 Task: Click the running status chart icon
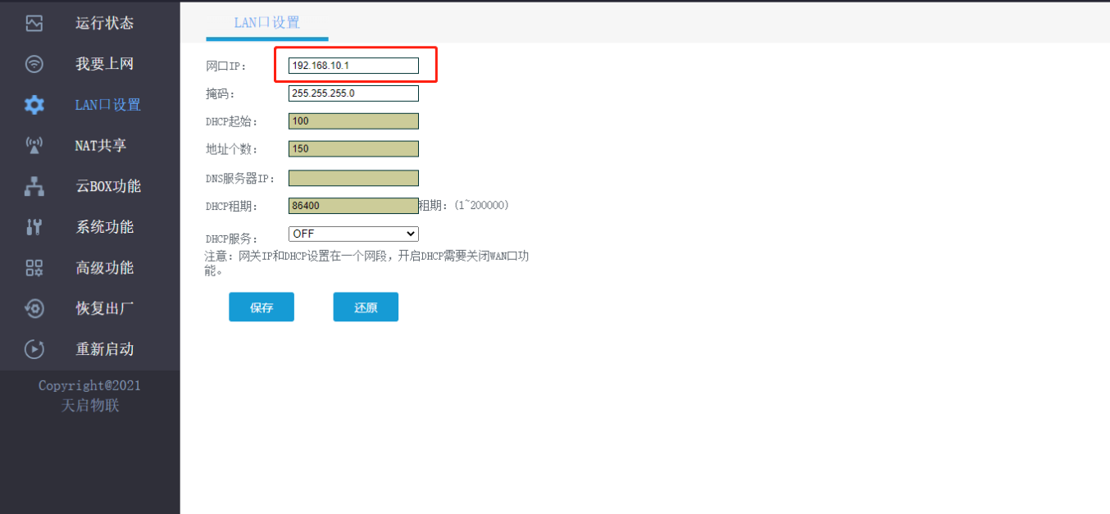pos(34,23)
